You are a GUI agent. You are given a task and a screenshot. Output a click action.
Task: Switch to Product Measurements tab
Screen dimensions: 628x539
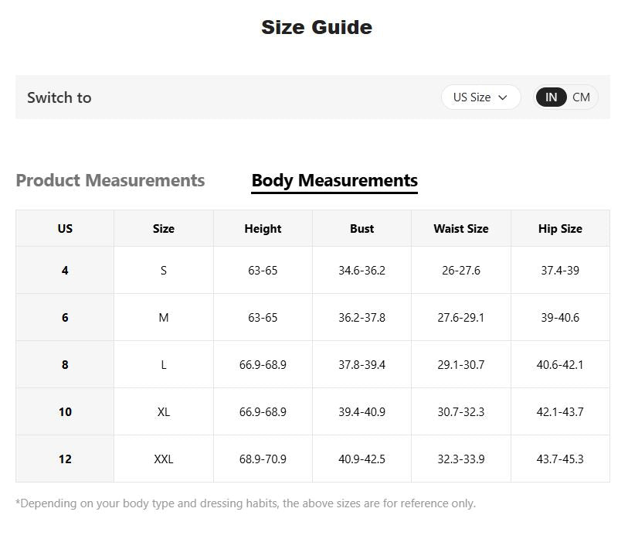[x=110, y=181]
